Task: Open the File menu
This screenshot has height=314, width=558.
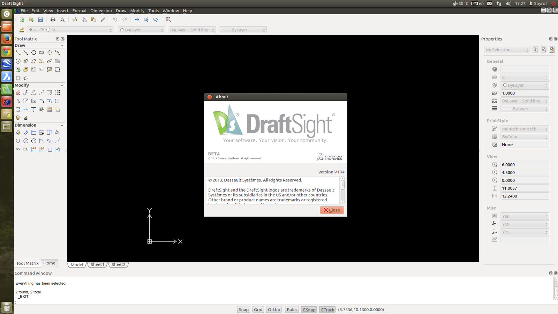Action: pyautogui.click(x=24, y=11)
